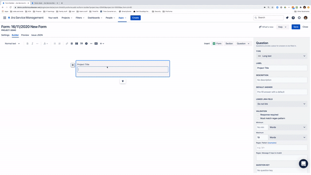
Task: Click the blue Create button
Action: click(x=135, y=17)
